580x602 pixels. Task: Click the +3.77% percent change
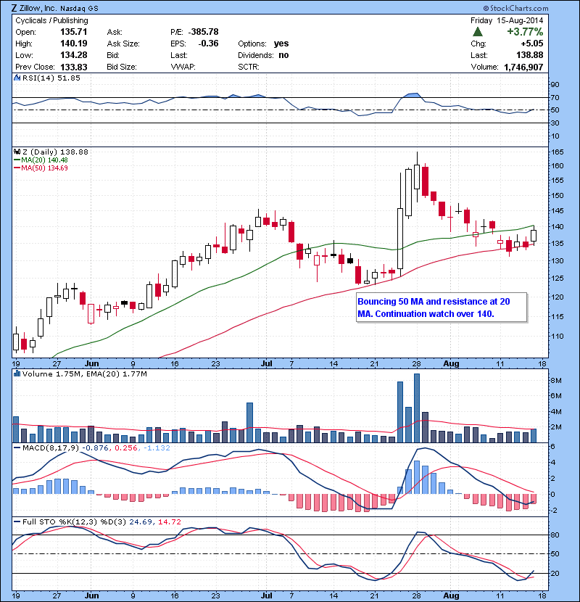tap(525, 31)
